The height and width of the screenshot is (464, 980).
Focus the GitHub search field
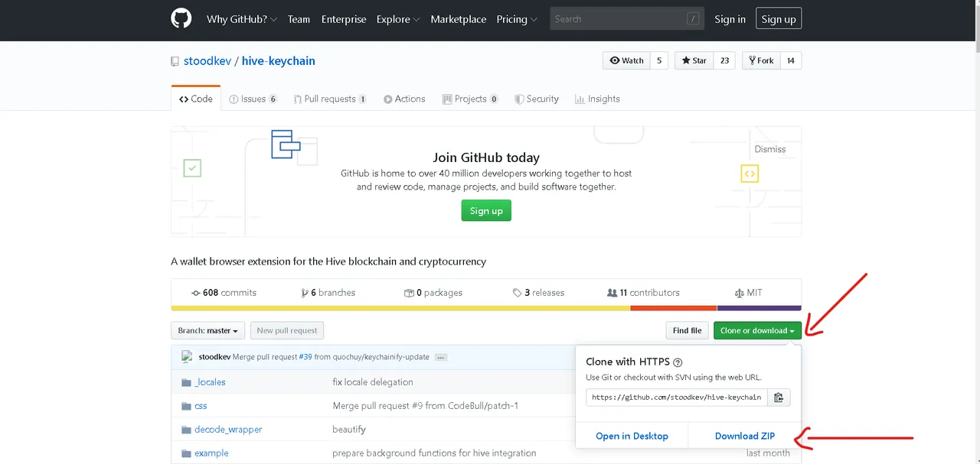pos(626,19)
